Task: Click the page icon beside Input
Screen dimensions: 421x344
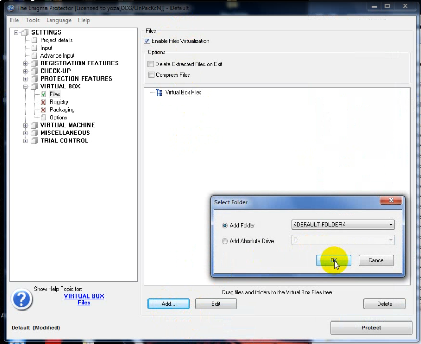Action: point(34,48)
